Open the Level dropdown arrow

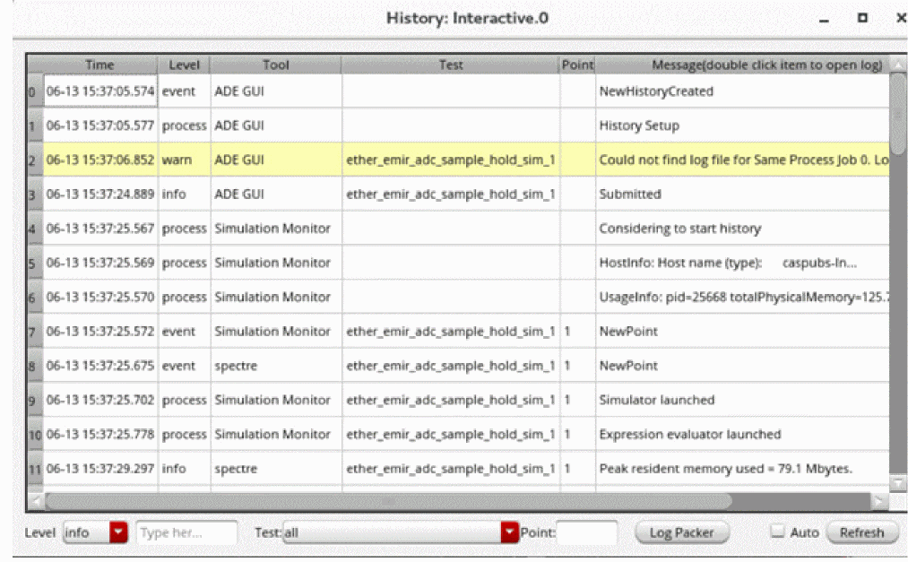tap(118, 532)
